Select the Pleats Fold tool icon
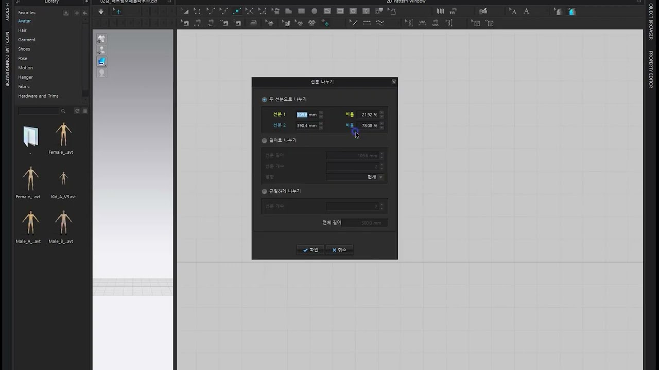 pyautogui.click(x=440, y=11)
